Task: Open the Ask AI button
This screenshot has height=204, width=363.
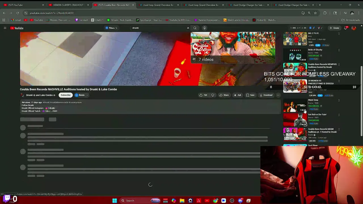Action: click(237, 95)
